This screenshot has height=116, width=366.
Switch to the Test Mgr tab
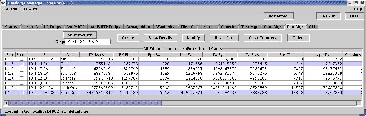click(250, 27)
